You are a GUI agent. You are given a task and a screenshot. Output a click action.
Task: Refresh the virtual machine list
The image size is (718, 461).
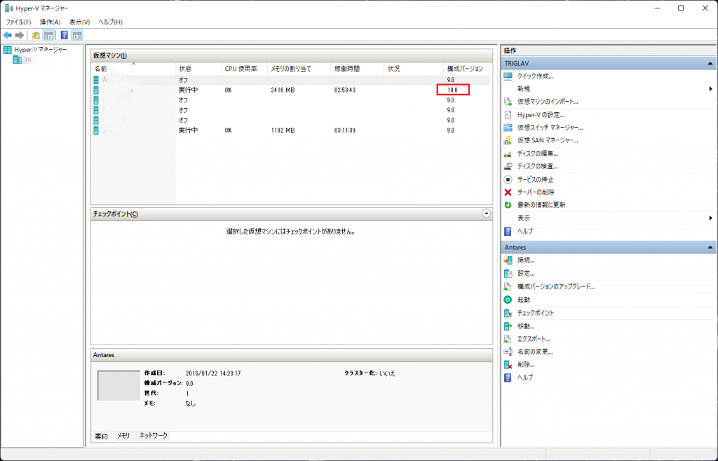click(x=543, y=205)
